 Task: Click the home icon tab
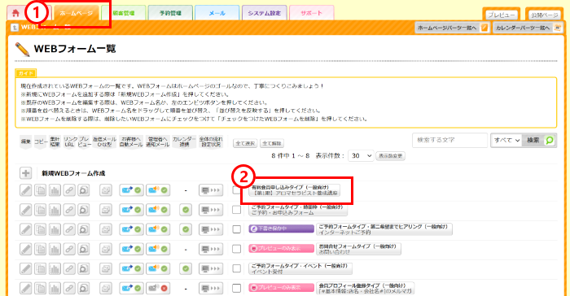pos(15,13)
